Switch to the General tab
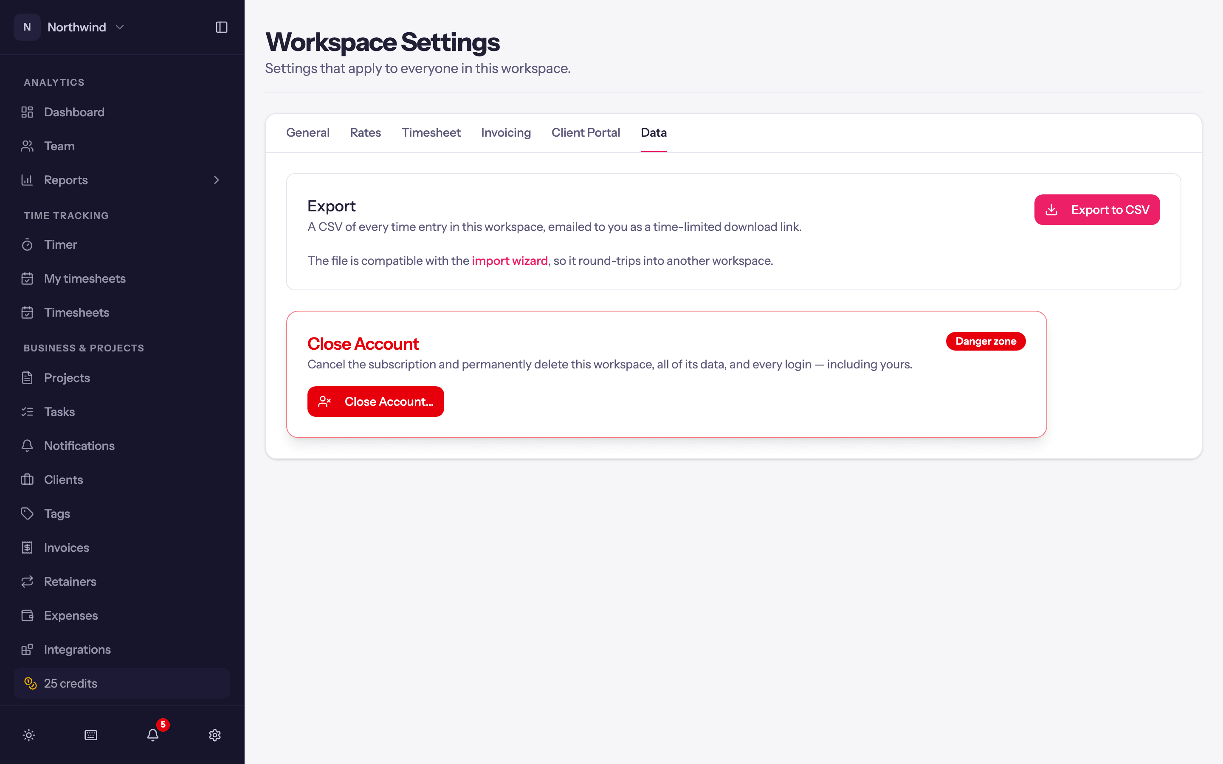The width and height of the screenshot is (1223, 764). tap(308, 132)
